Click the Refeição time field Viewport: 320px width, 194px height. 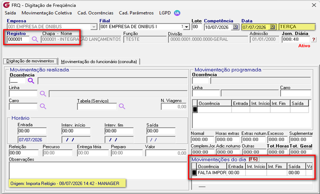point(24,153)
